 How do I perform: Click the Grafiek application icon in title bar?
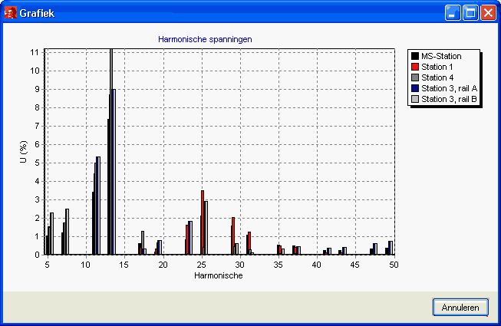click(10, 13)
